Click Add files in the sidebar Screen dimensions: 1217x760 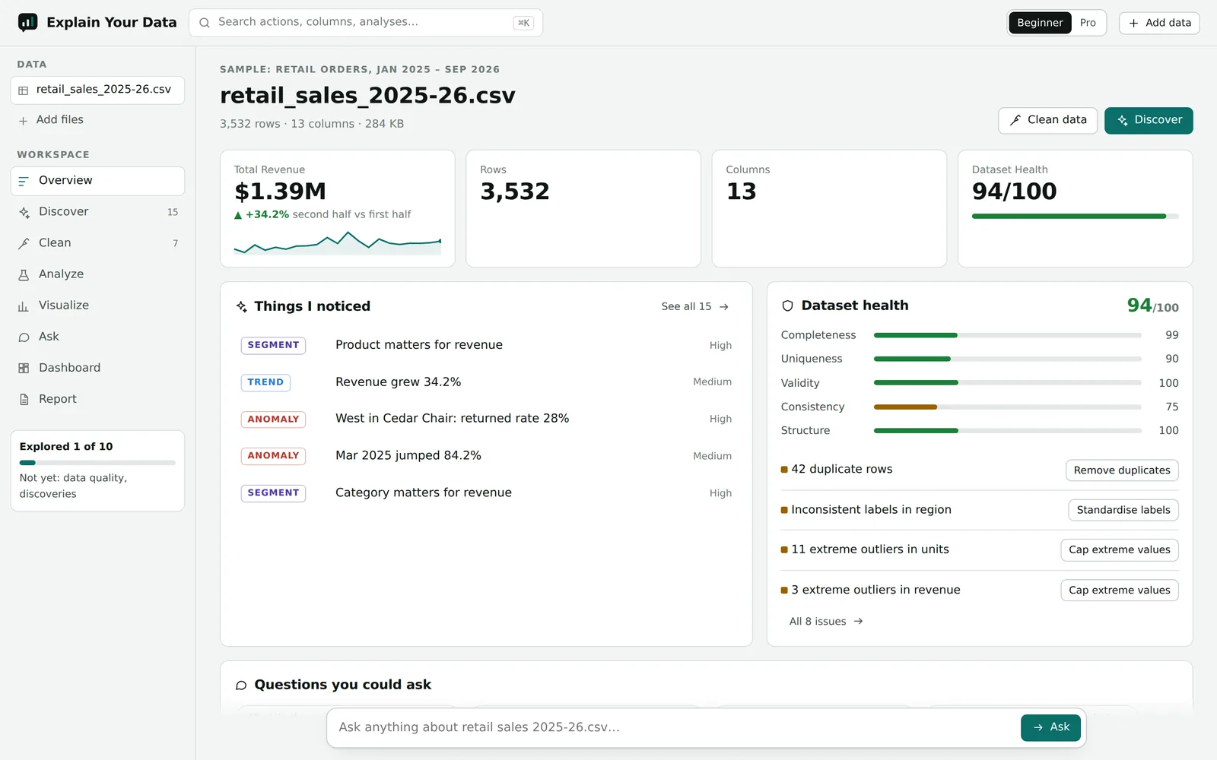pyautogui.click(x=97, y=120)
